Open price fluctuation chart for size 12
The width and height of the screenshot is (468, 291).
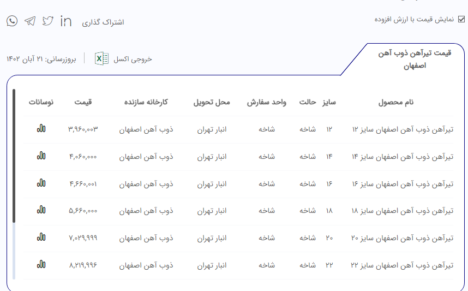41,129
